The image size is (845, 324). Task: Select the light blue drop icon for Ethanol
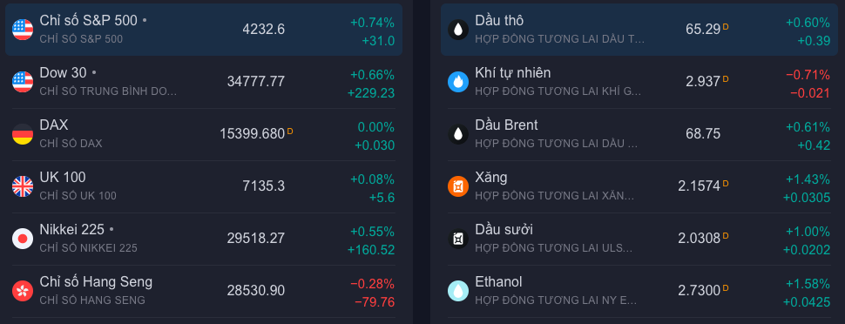[458, 291]
